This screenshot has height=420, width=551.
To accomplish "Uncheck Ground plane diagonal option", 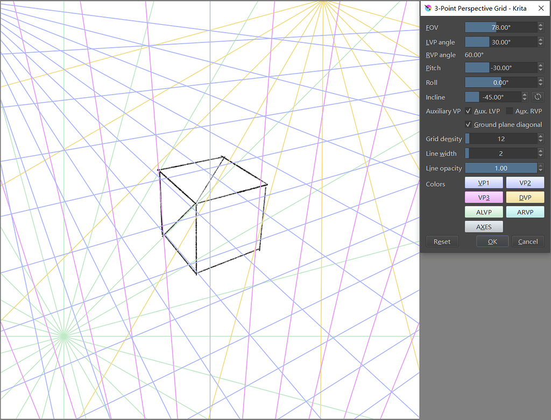I will (468, 125).
